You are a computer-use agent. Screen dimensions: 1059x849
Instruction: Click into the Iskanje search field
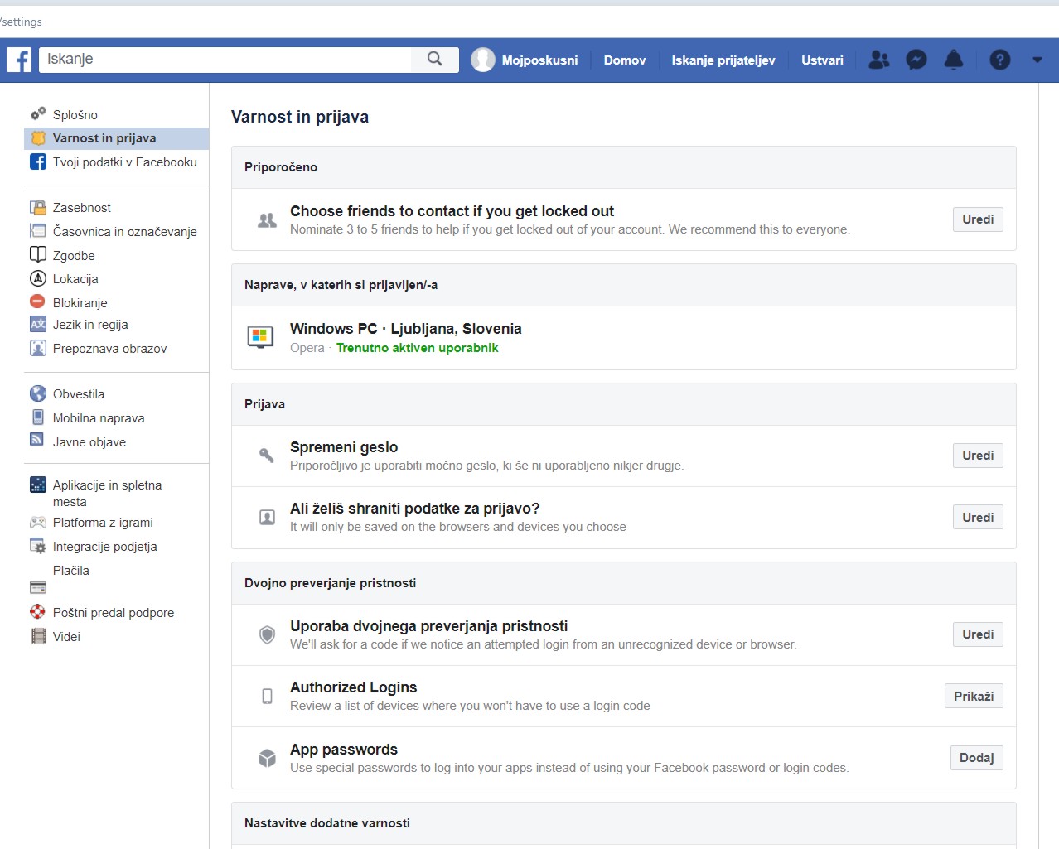pyautogui.click(x=225, y=60)
